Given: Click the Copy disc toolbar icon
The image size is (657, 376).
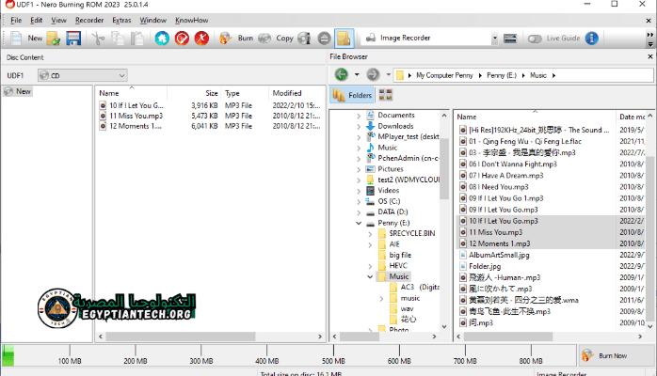Looking at the screenshot, I should (x=275, y=39).
